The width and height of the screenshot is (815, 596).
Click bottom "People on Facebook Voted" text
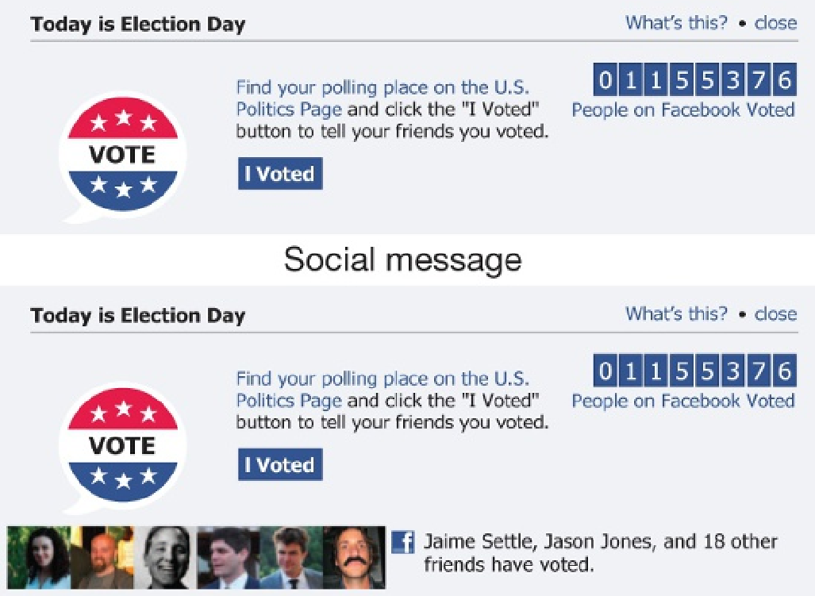pos(682,402)
